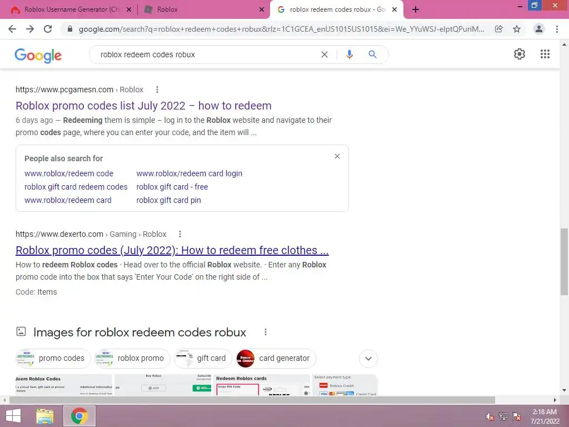Bookmark this page with star icon
569x427 pixels.
tap(517, 29)
